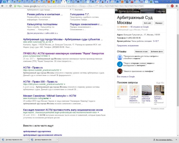Click the scrollbar down arrow

click(x=178, y=136)
